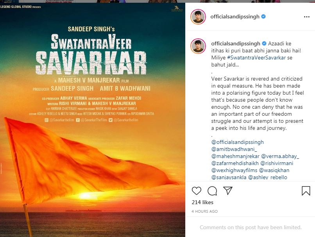Click caption profile avatar thumbnail

(198, 46)
